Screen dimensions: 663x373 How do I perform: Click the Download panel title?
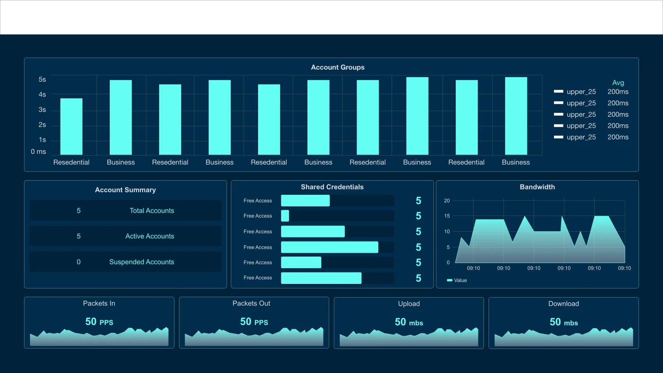pos(564,304)
